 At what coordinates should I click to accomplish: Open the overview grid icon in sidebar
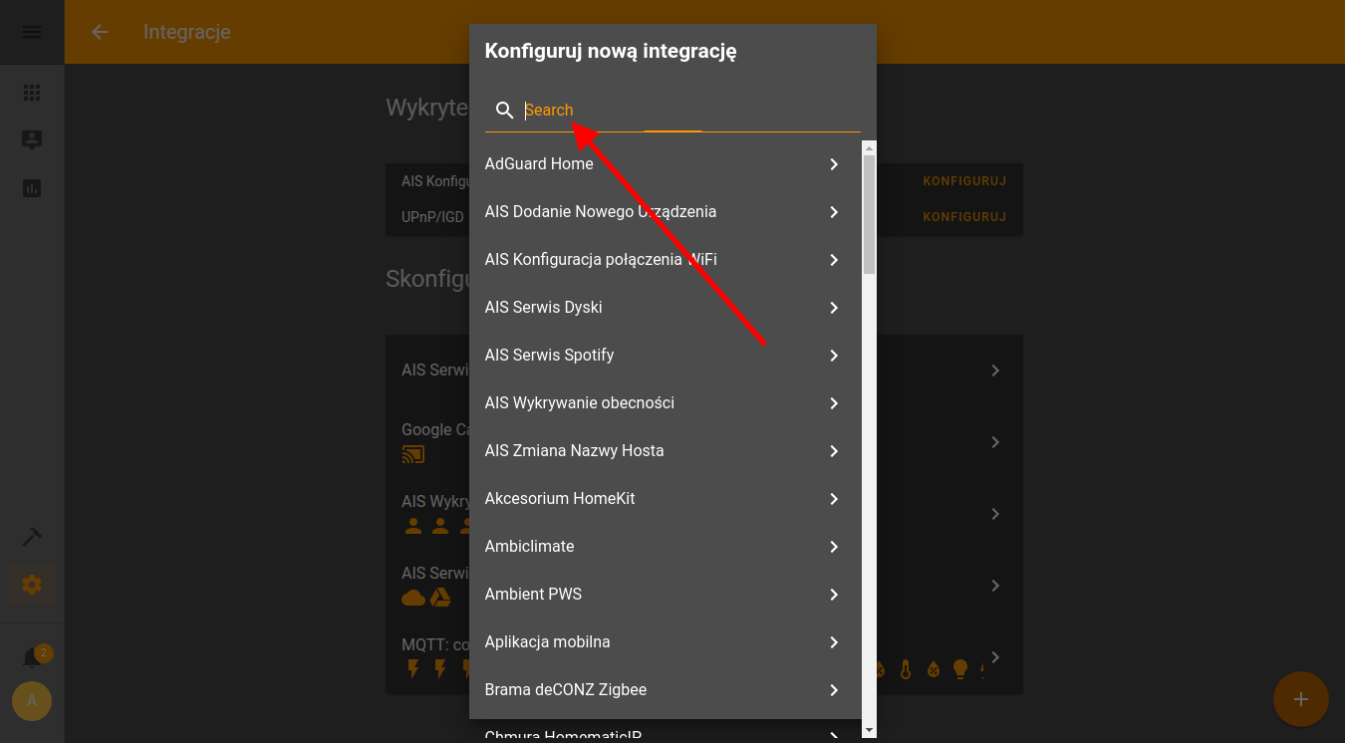[x=32, y=93]
